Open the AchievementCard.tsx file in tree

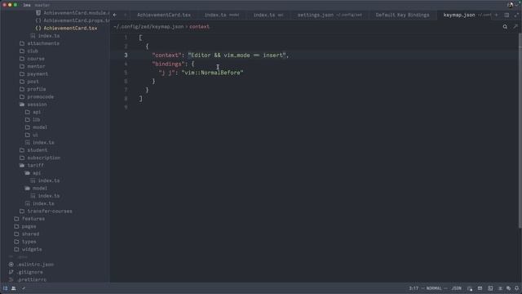(x=70, y=28)
